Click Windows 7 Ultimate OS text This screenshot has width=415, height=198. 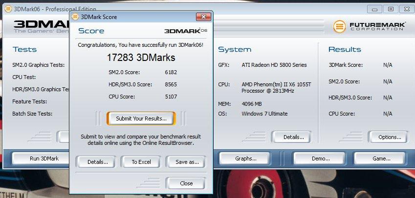click(x=264, y=114)
